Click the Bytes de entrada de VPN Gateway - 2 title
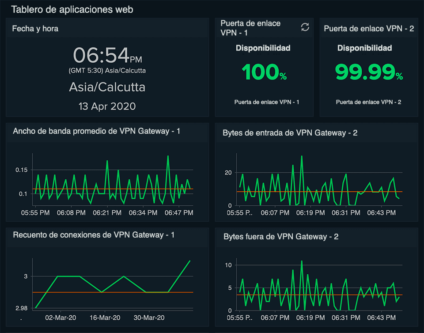The height and width of the screenshot is (333, 424). (290, 132)
